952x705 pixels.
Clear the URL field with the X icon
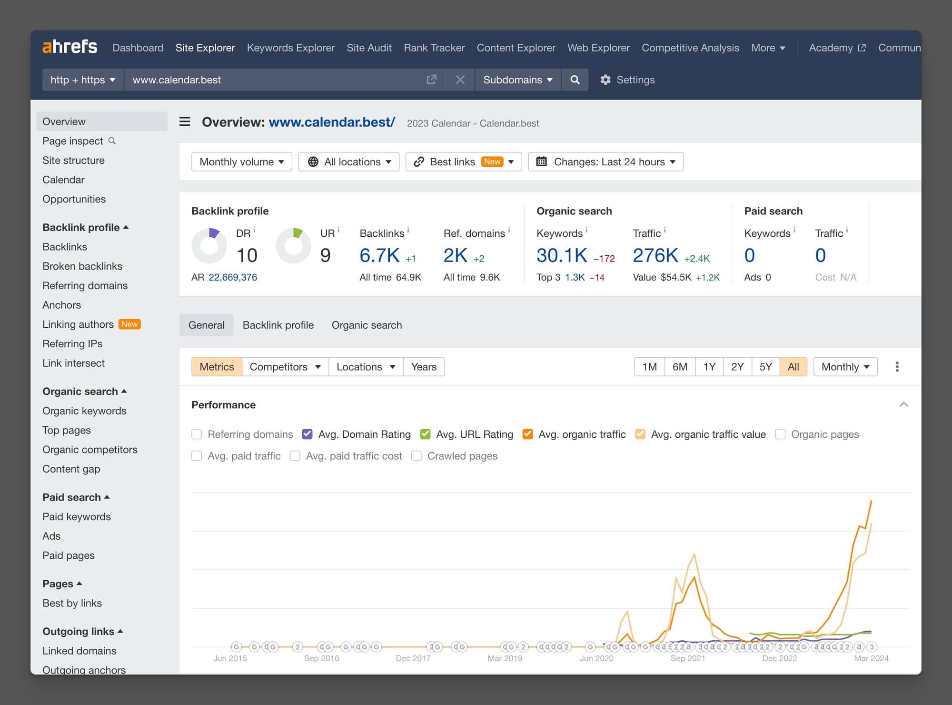pyautogui.click(x=460, y=80)
